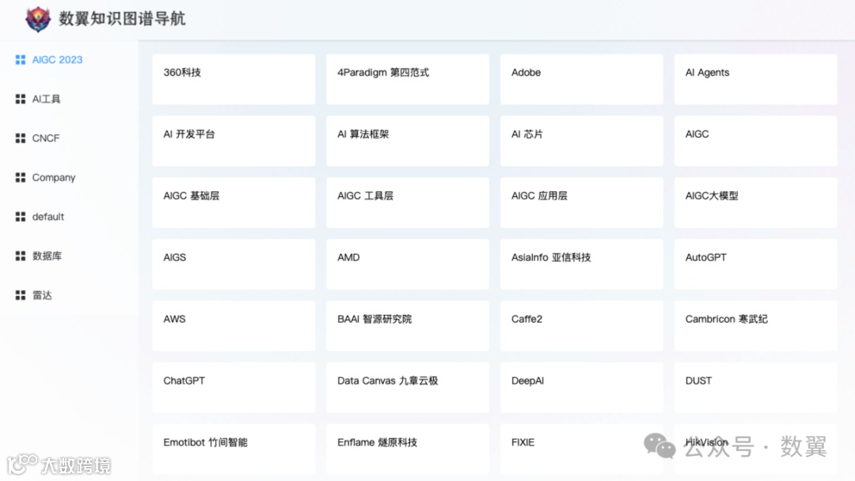Screen dimensions: 855x481
Task: Click the shield logo in the header
Action: [38, 20]
